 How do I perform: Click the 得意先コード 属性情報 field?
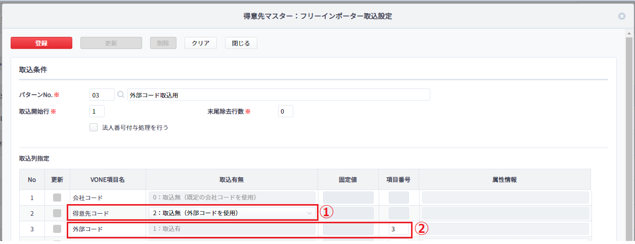(x=506, y=213)
